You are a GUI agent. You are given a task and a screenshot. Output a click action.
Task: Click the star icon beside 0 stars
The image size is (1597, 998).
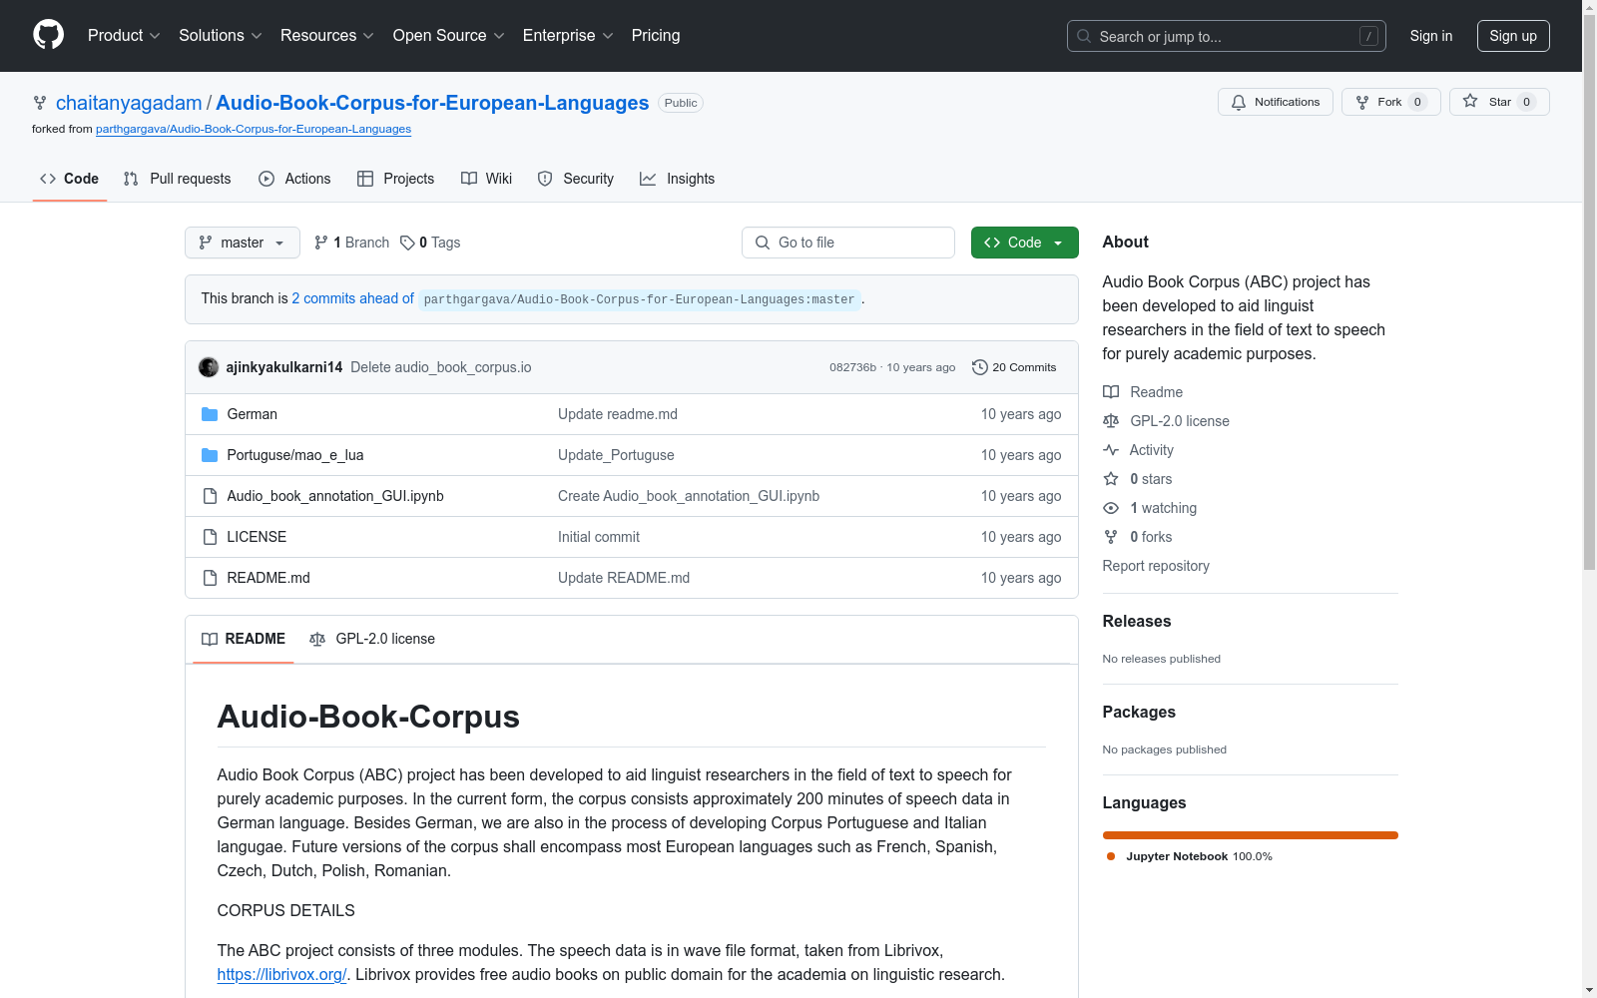[1111, 479]
